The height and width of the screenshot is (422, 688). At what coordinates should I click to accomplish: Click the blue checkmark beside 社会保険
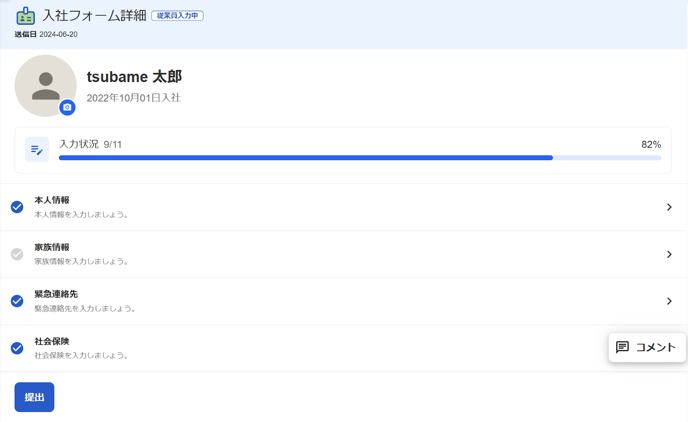point(17,348)
